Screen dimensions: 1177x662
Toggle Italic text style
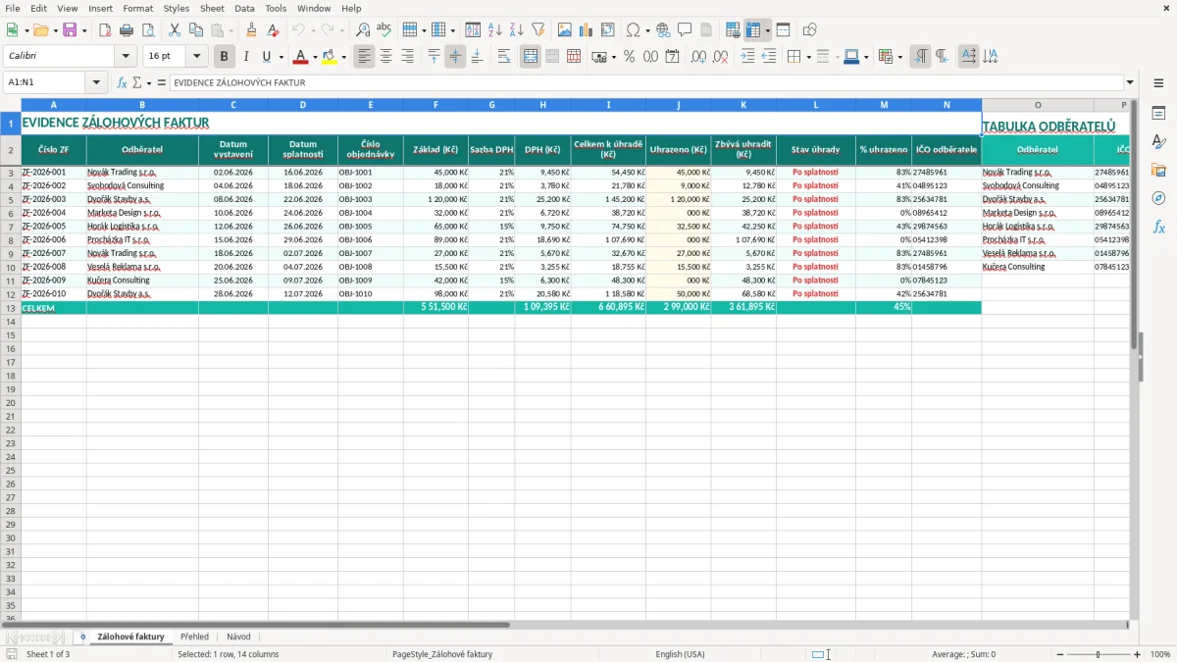246,57
